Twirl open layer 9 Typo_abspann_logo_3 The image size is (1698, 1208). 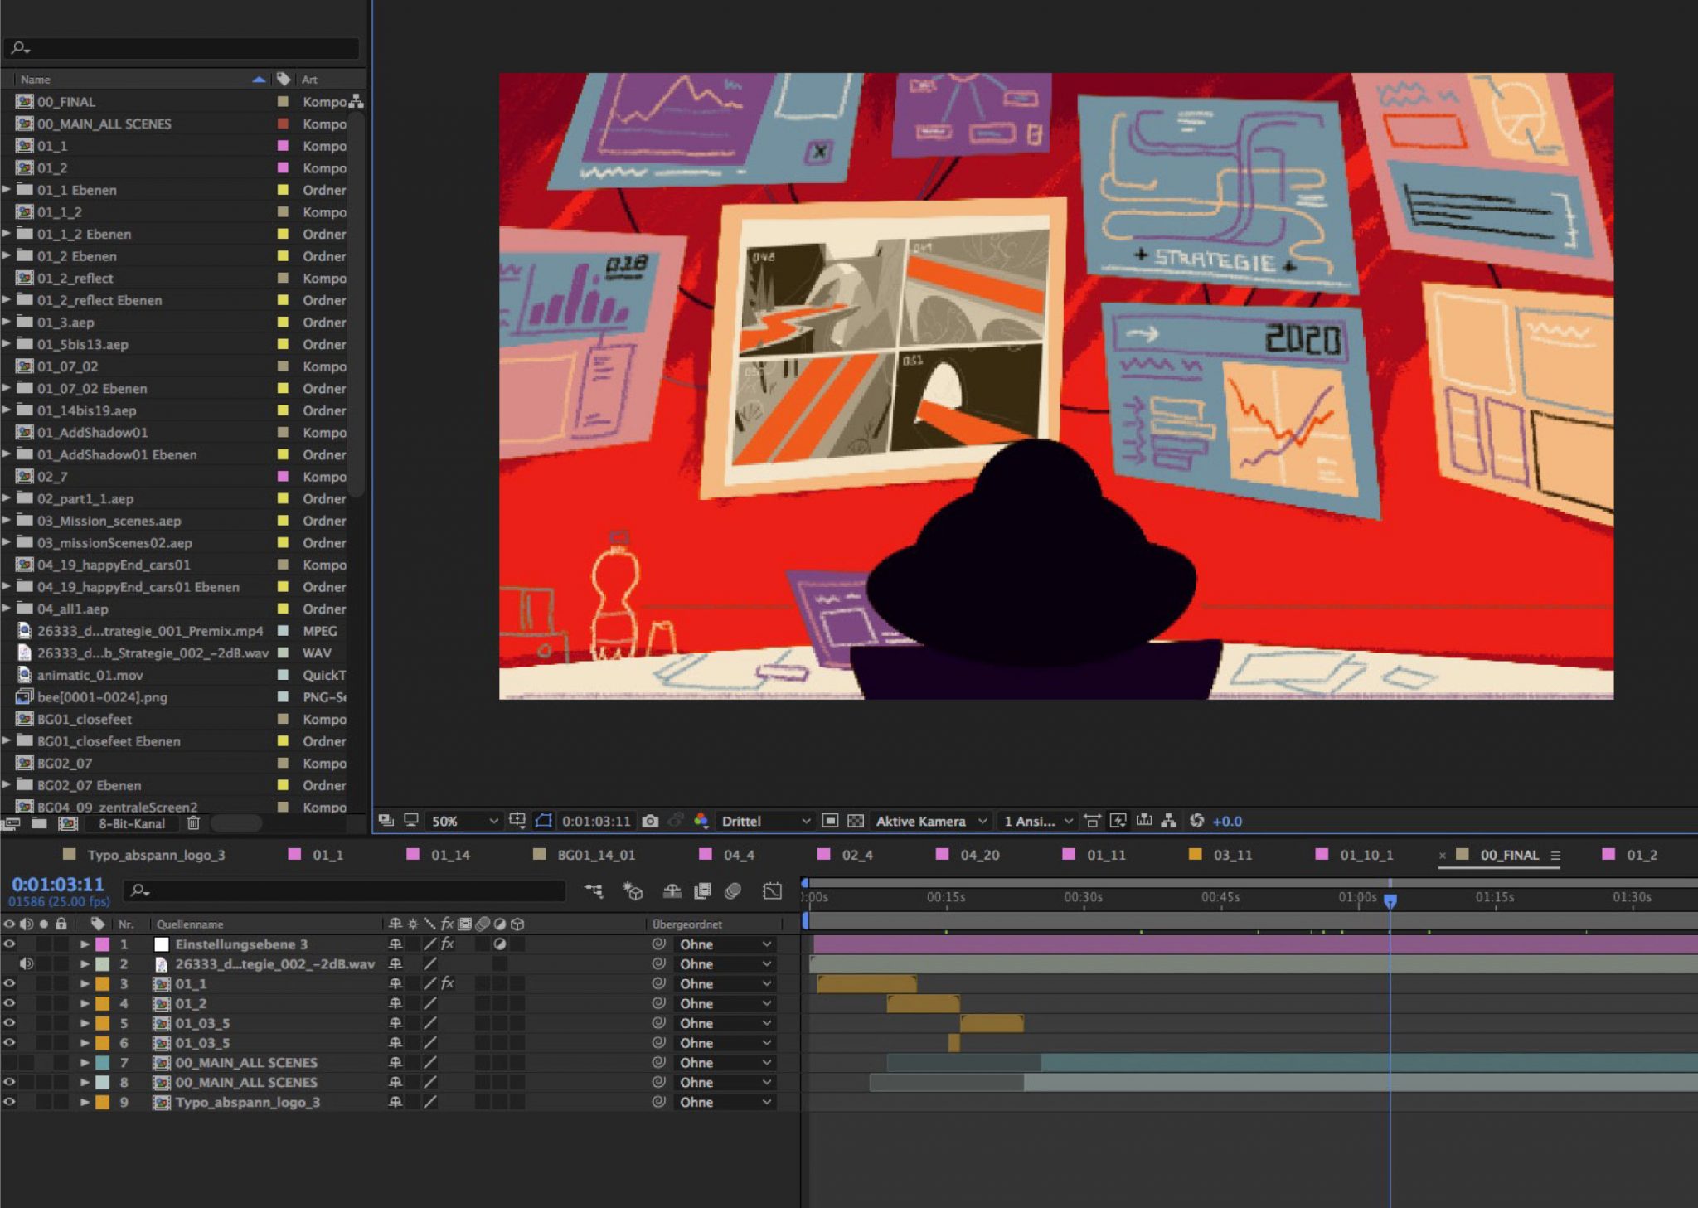(85, 1102)
